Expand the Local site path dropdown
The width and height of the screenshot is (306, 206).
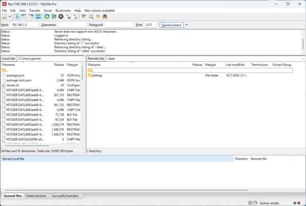[x=83, y=59]
